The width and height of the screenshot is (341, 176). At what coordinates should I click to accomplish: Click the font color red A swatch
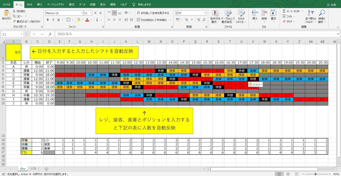click(x=87, y=20)
